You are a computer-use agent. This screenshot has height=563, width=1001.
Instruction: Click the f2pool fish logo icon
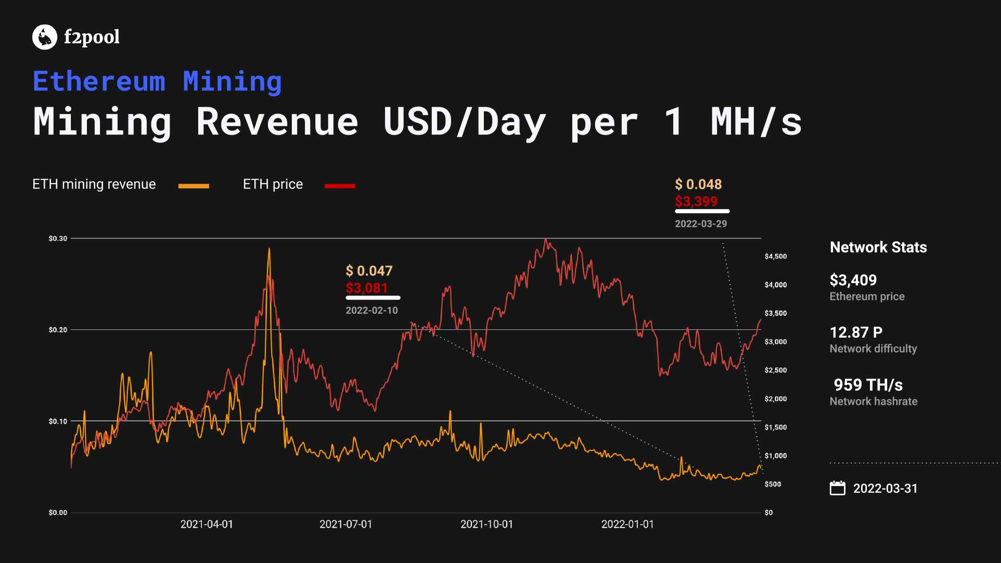45,37
